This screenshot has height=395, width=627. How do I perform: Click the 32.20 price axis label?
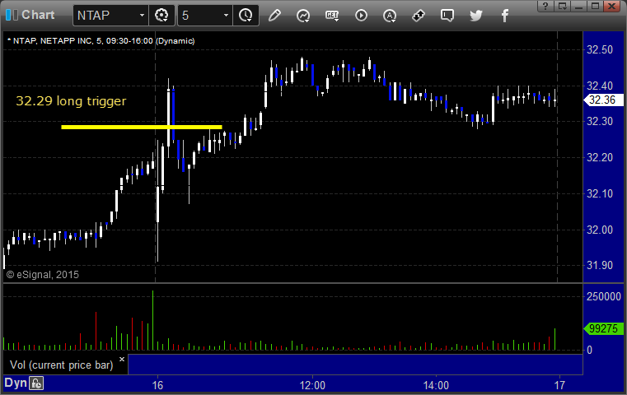pos(600,158)
